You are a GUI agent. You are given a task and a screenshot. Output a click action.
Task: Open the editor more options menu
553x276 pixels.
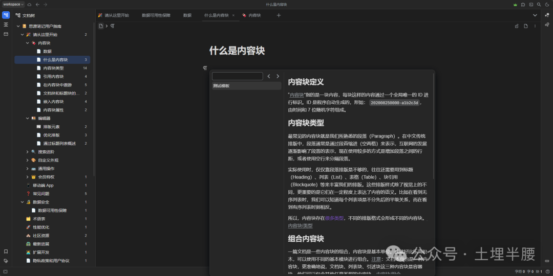coord(535,26)
